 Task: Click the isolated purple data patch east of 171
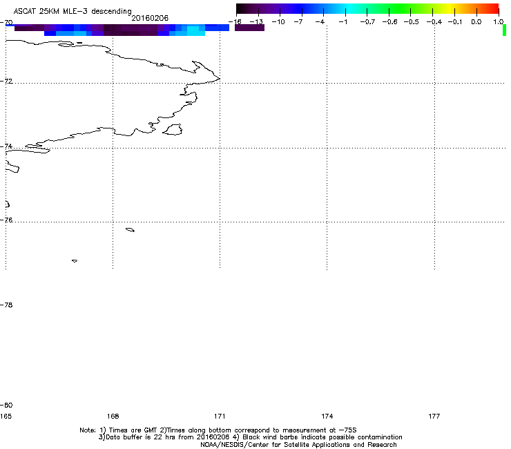pos(250,28)
